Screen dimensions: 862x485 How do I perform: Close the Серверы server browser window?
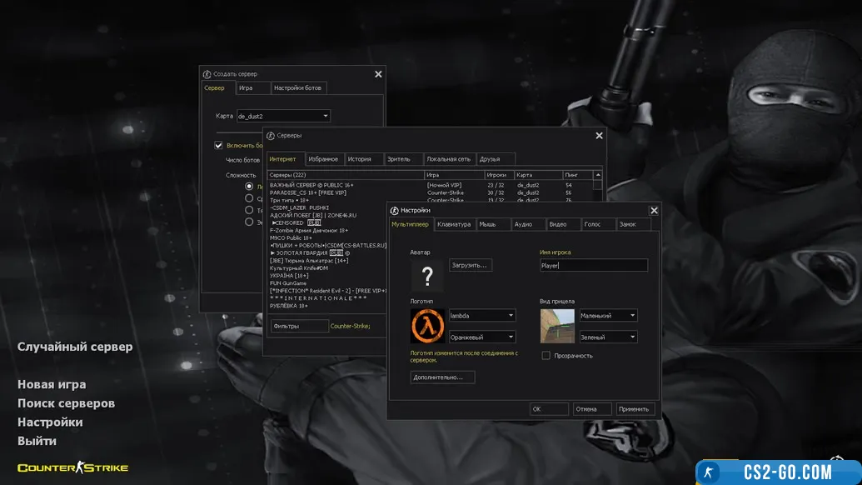click(x=599, y=136)
